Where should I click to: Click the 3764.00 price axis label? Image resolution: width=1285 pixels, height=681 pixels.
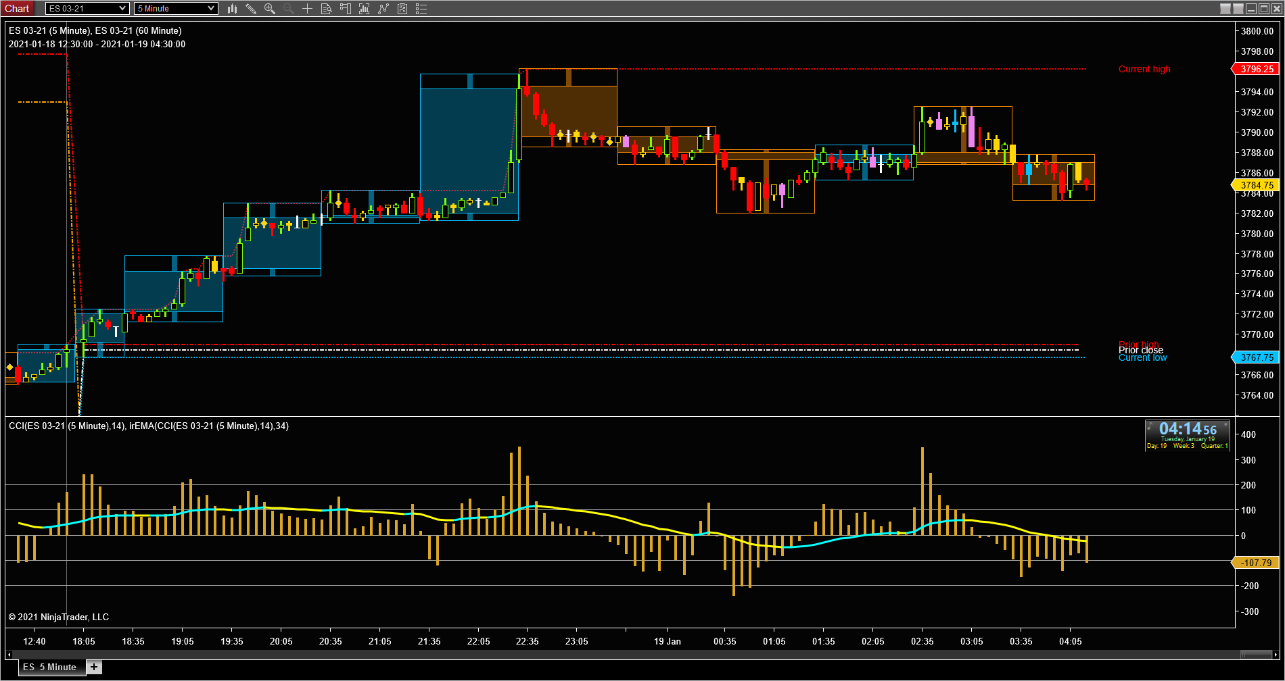pos(1257,396)
